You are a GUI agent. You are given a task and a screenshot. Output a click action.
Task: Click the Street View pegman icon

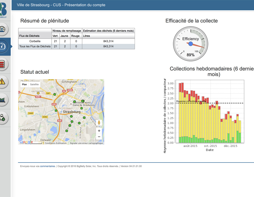point(99,123)
